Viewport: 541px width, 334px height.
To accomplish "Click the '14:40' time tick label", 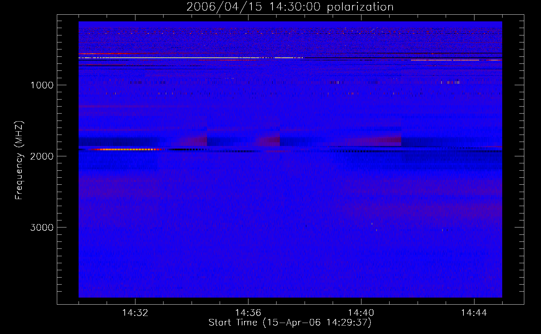I will (x=361, y=313).
